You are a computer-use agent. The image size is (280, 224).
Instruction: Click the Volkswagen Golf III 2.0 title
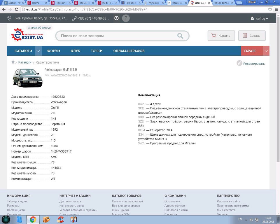pyautogui.click(x=61, y=69)
